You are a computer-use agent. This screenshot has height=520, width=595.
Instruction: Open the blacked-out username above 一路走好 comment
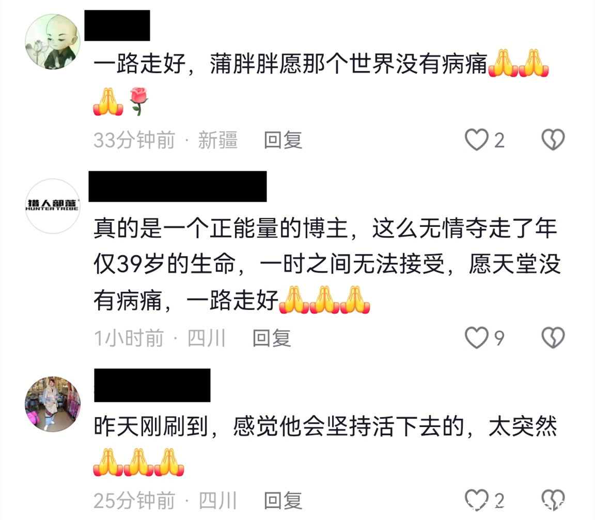coord(117,25)
